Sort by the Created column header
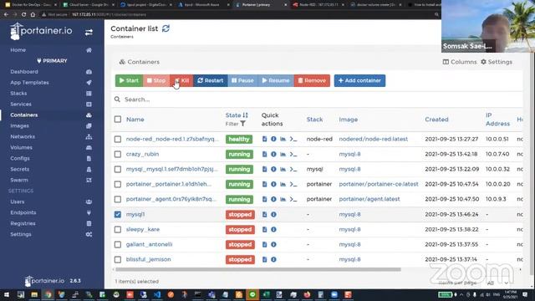 pos(436,120)
